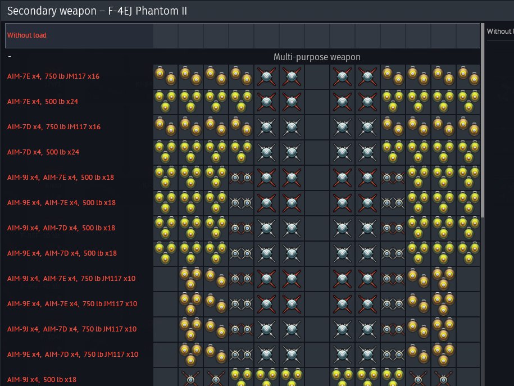Click leftmost triple JM117 bomb, AIM-9J AIM-7E JM117 x10 row
This screenshot has height=386, width=514.
[x=191, y=278]
